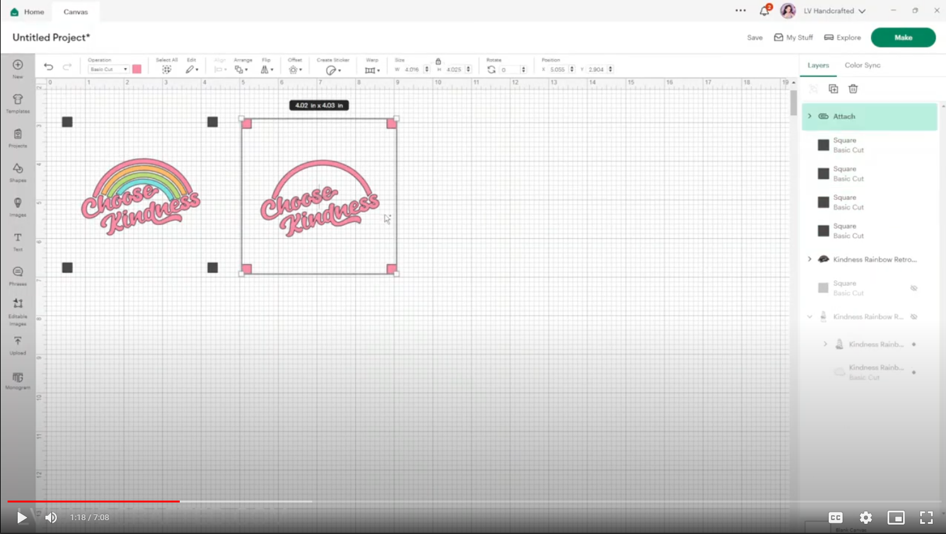This screenshot has height=534, width=946.
Task: Show the hidden Square layer
Action: coord(914,288)
